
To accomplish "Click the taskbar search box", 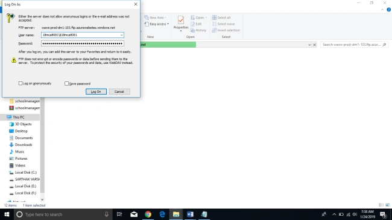I will (x=63, y=214).
